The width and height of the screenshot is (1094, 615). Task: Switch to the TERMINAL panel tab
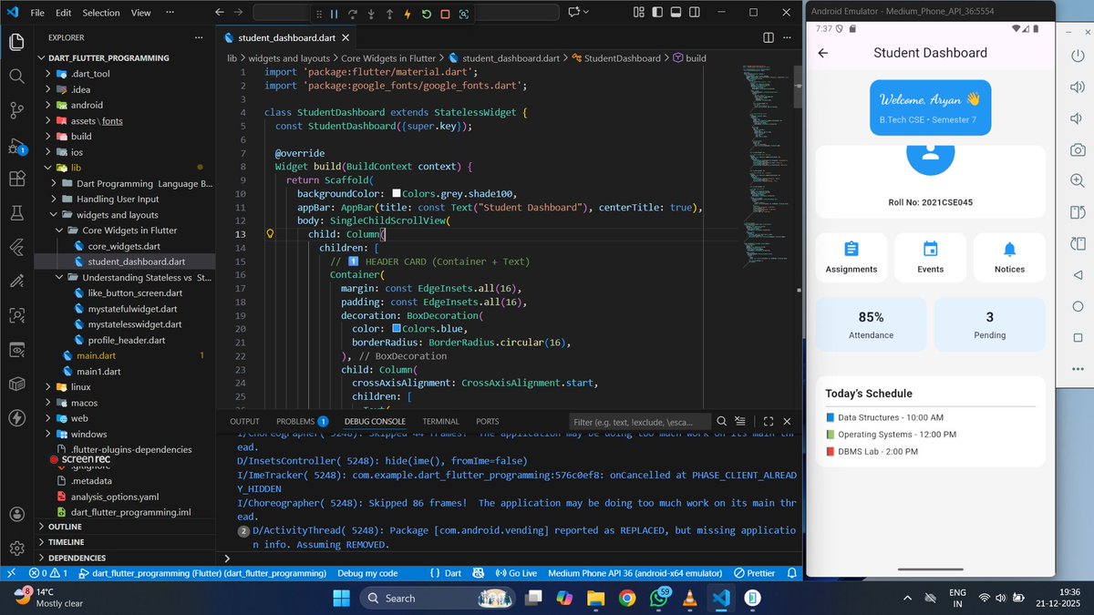[x=440, y=422]
